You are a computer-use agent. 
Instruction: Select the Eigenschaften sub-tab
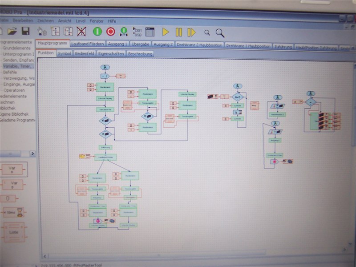[111, 54]
